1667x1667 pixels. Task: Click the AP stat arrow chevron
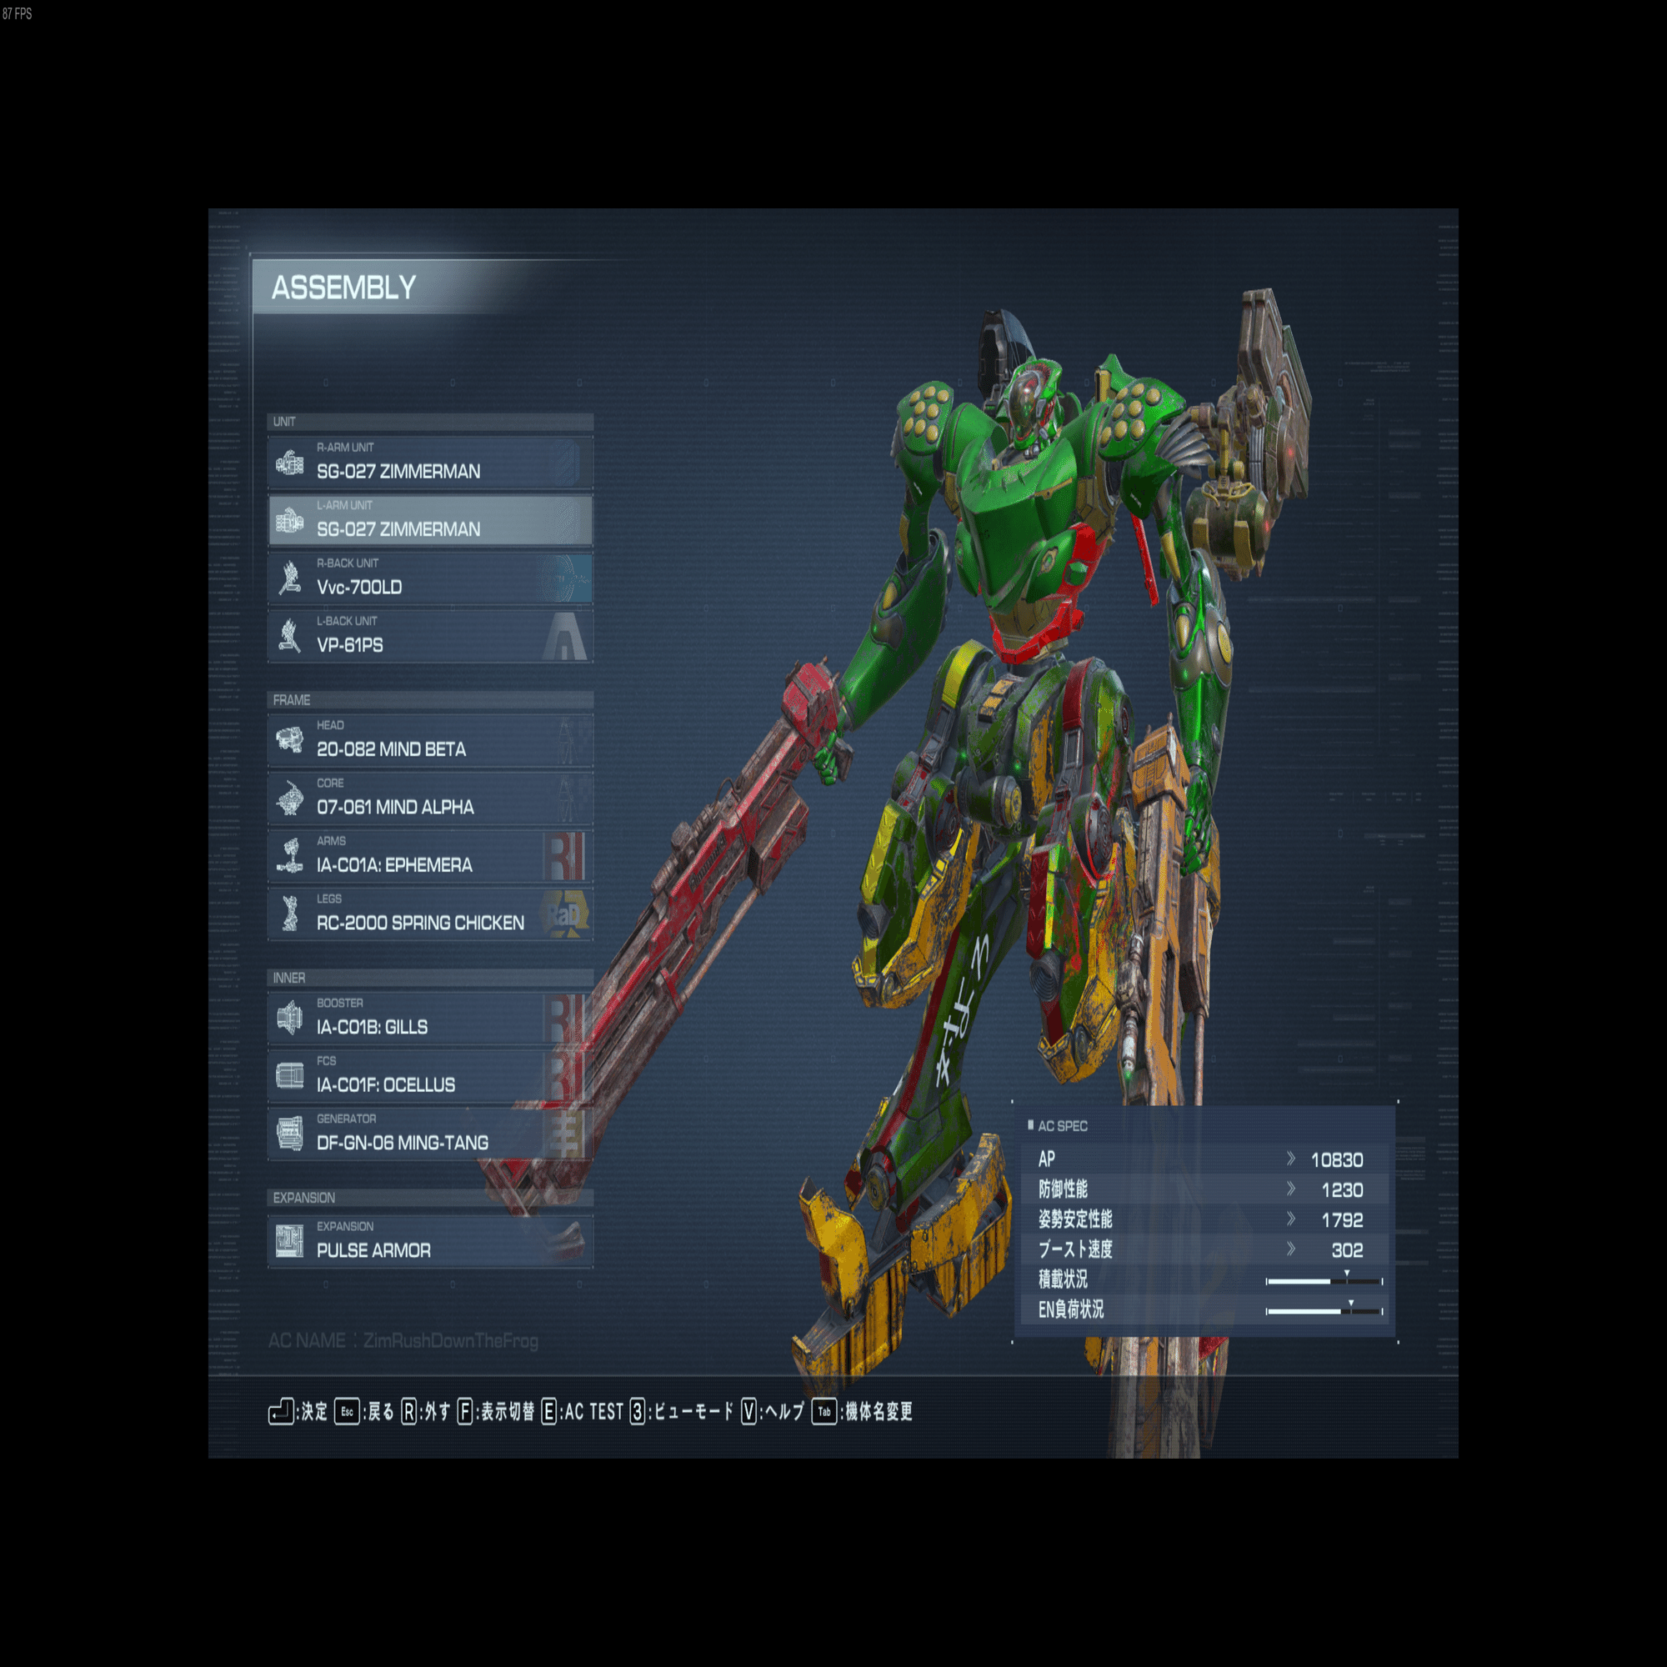(1291, 1159)
